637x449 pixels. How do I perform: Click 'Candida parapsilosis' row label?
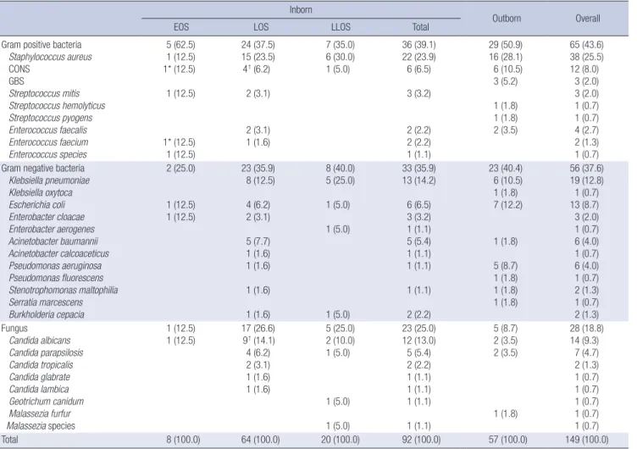[x=46, y=352]
